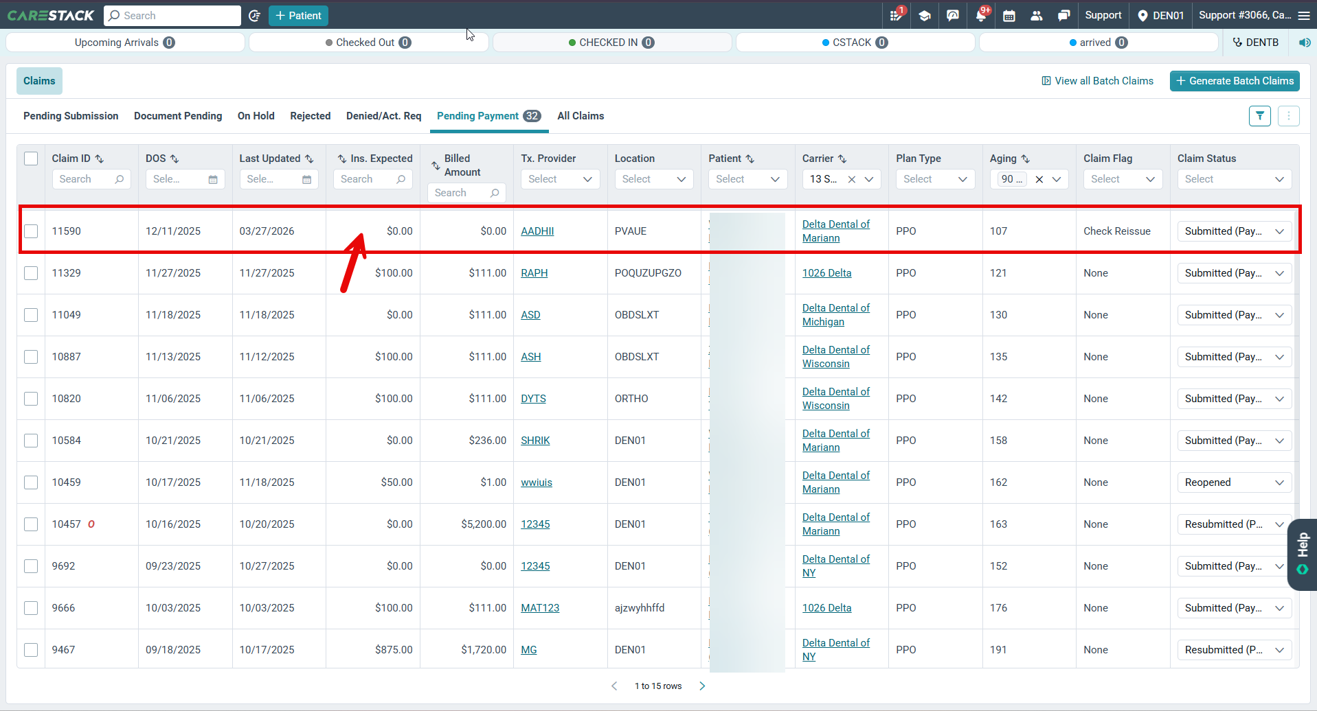This screenshot has width=1317, height=711.
Task: Switch to the Document Pending tab
Action: point(178,116)
